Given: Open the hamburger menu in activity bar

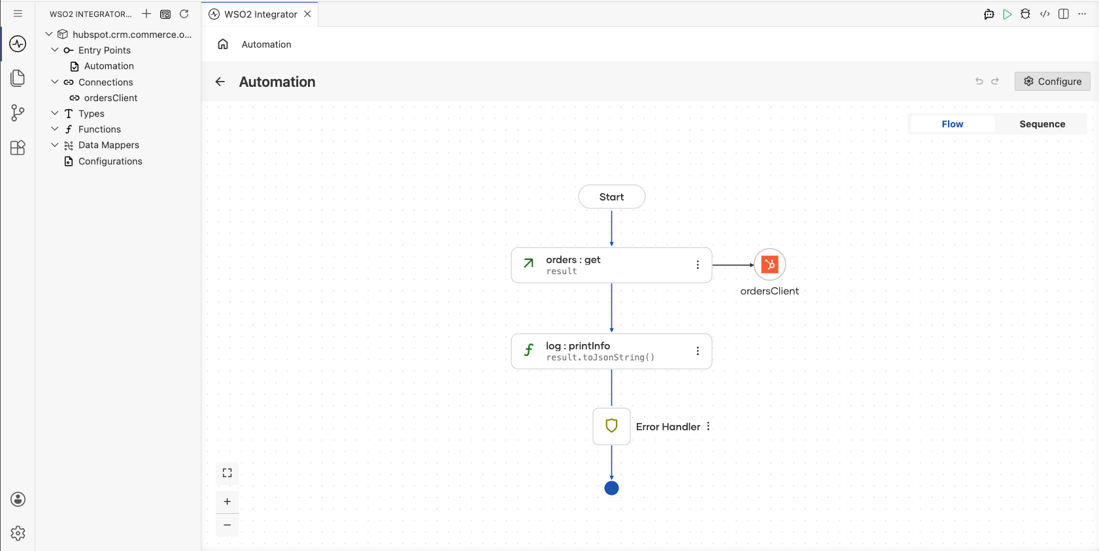Looking at the screenshot, I should (x=18, y=14).
